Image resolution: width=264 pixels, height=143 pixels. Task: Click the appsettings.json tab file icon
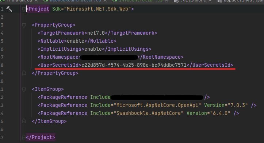220,1
